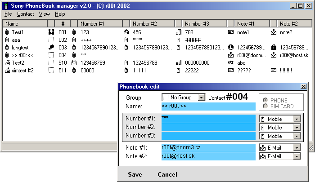Open the Contact menu
The image size is (315, 182).
point(25,14)
